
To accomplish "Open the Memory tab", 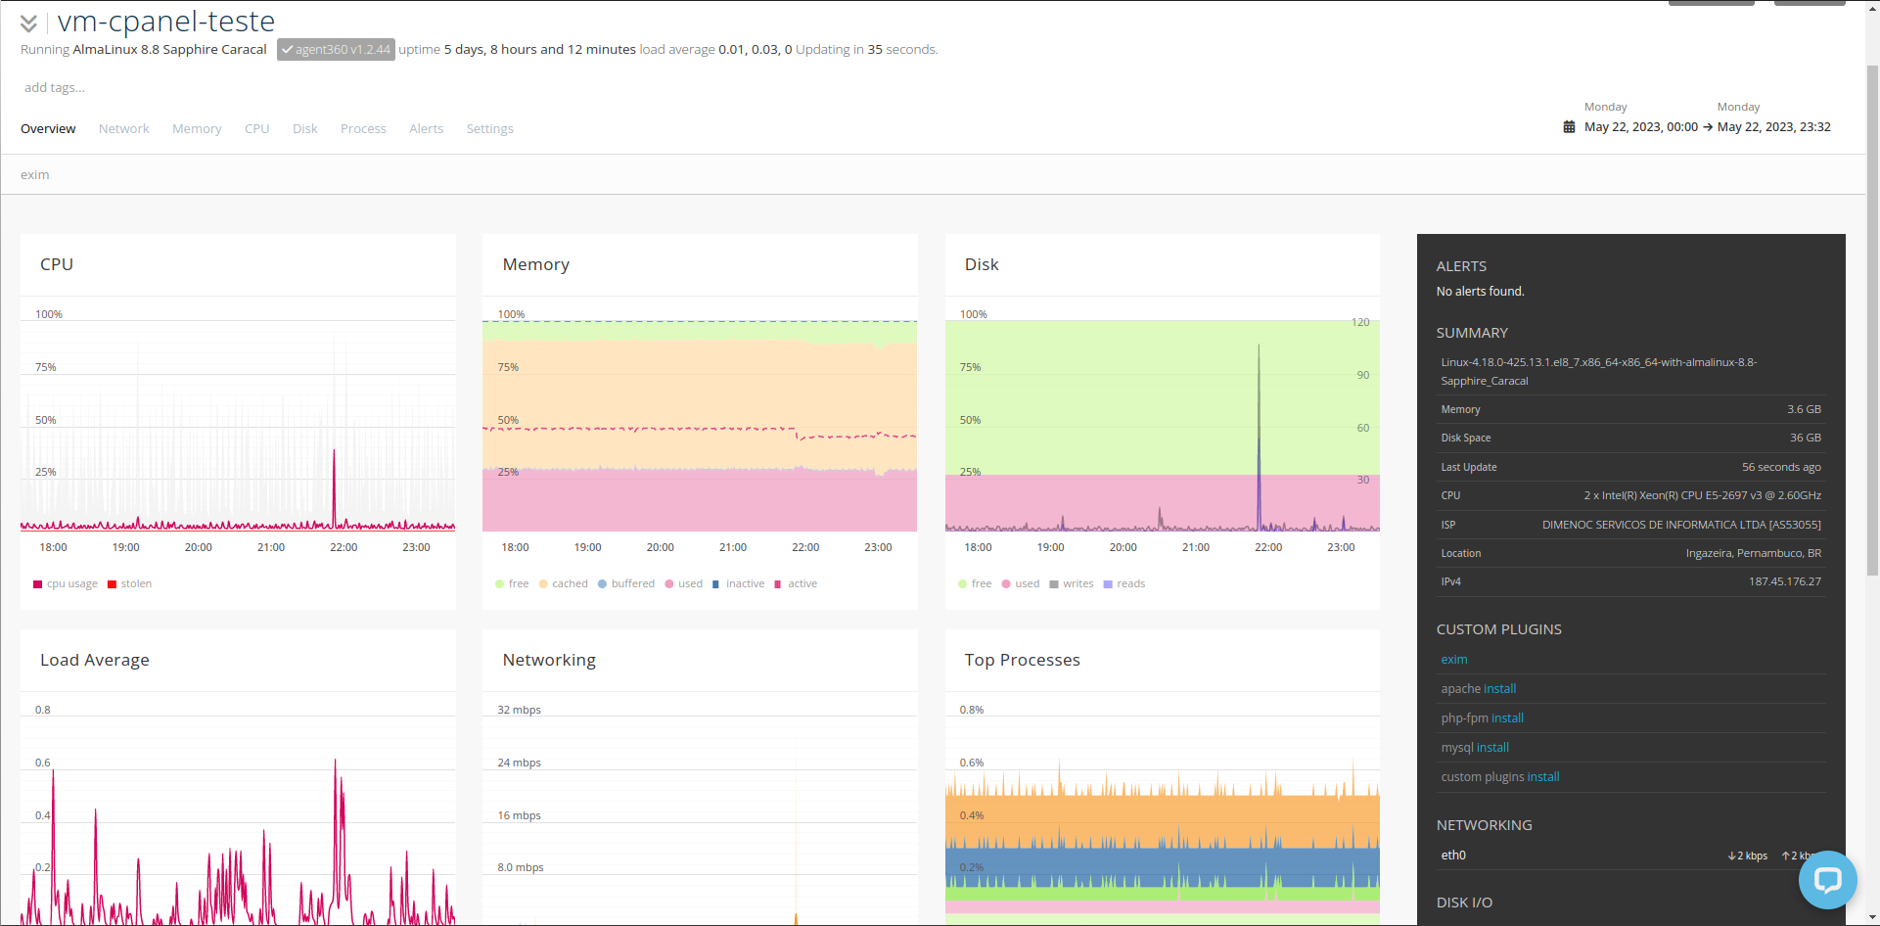I will pyautogui.click(x=197, y=129).
